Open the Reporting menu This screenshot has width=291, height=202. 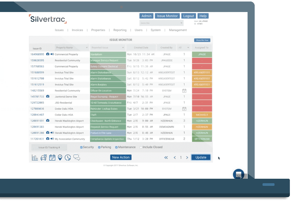120,30
